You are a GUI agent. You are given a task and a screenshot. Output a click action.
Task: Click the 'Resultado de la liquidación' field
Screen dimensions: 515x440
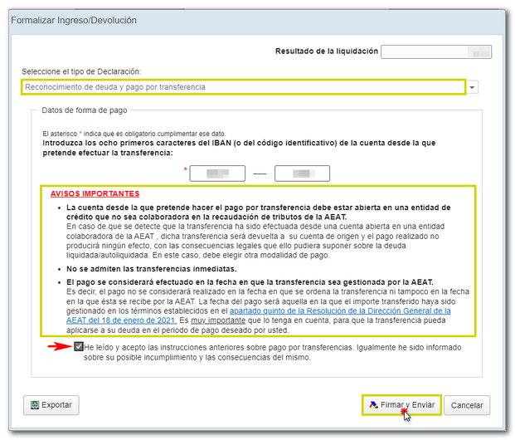pos(436,51)
